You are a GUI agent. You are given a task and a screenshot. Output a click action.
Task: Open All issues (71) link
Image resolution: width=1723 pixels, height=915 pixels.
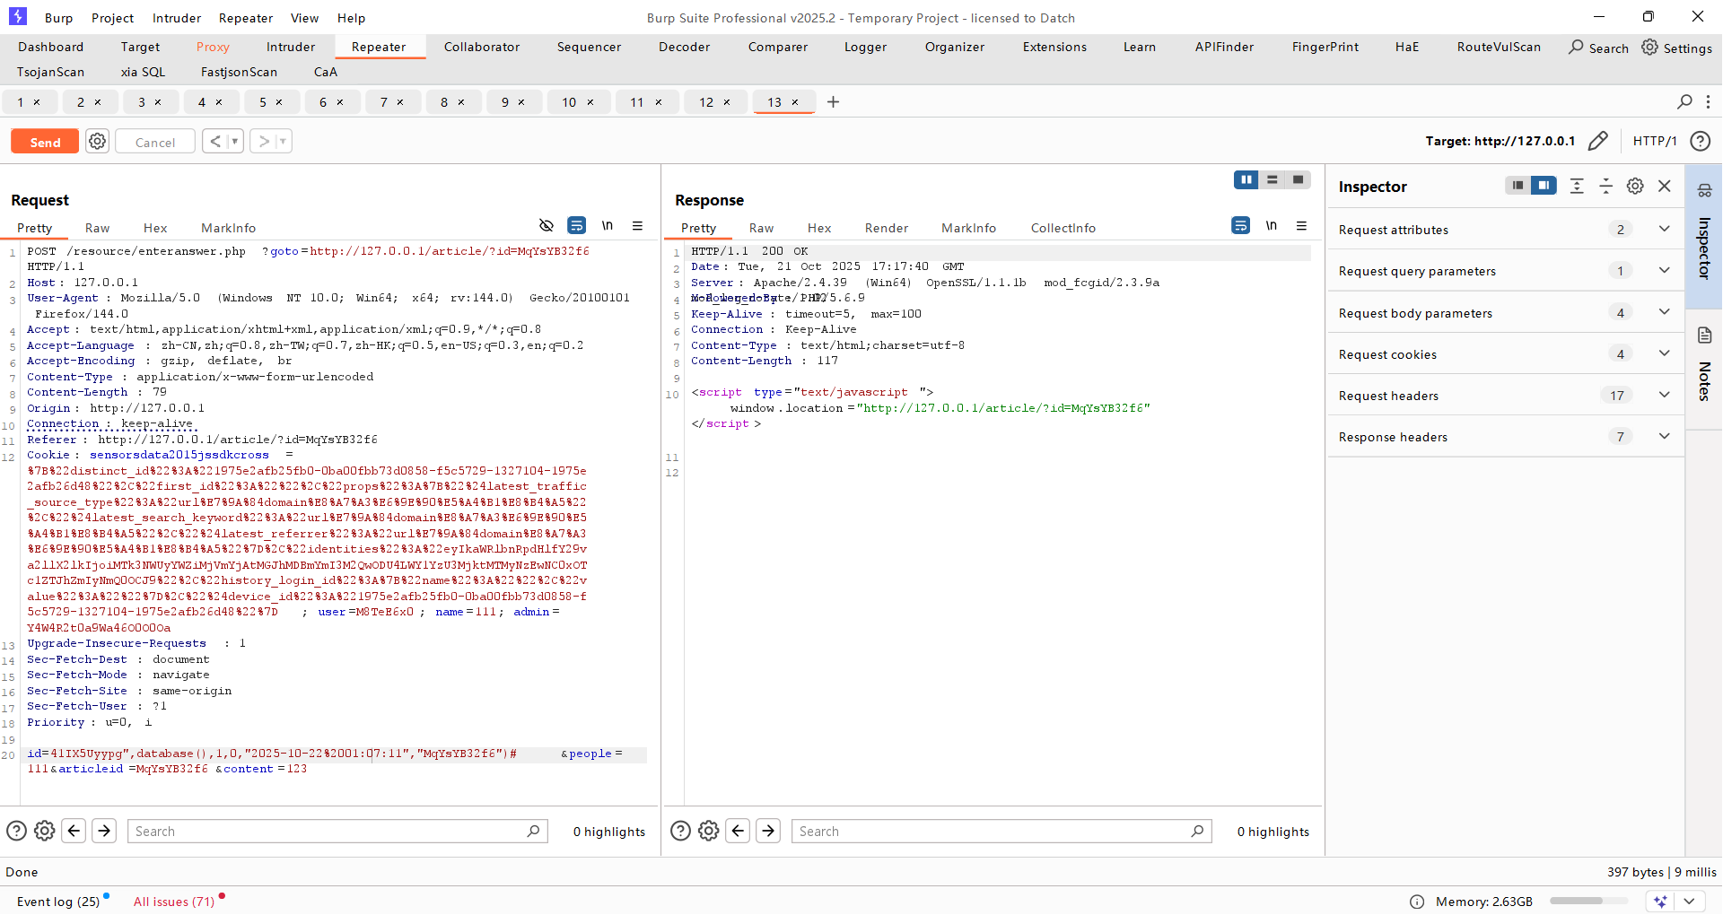click(174, 902)
